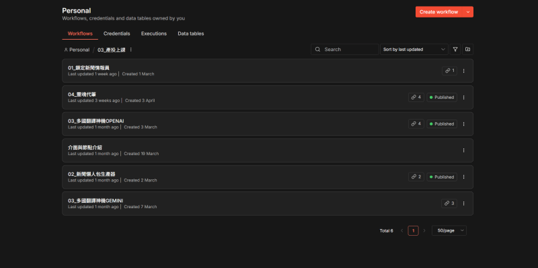Open the folder actions menu beside 03_ breadcrumb
Viewport: 538px width, 268px height.
tap(130, 50)
